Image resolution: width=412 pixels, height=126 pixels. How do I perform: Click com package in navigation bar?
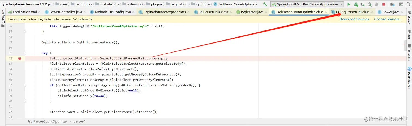pyautogui.click(x=61, y=4)
